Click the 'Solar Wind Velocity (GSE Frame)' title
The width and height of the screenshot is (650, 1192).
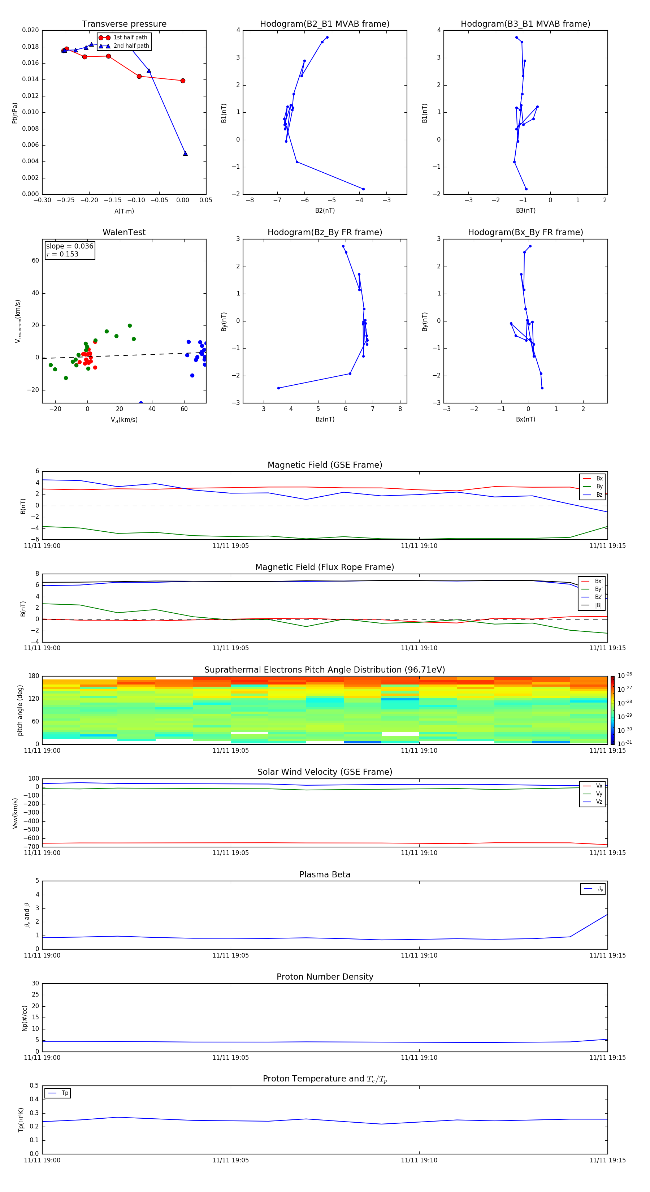325,772
